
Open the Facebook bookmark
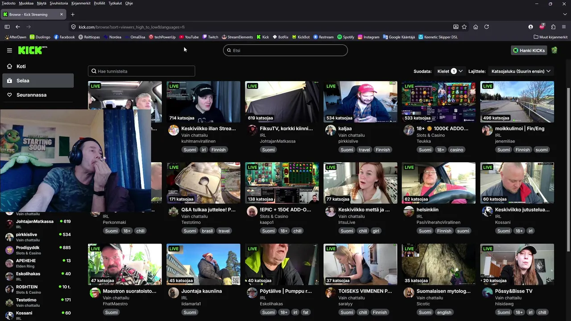tap(64, 37)
